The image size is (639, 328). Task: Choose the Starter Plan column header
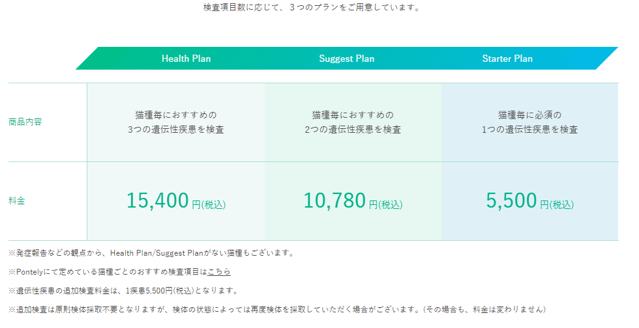(507, 59)
